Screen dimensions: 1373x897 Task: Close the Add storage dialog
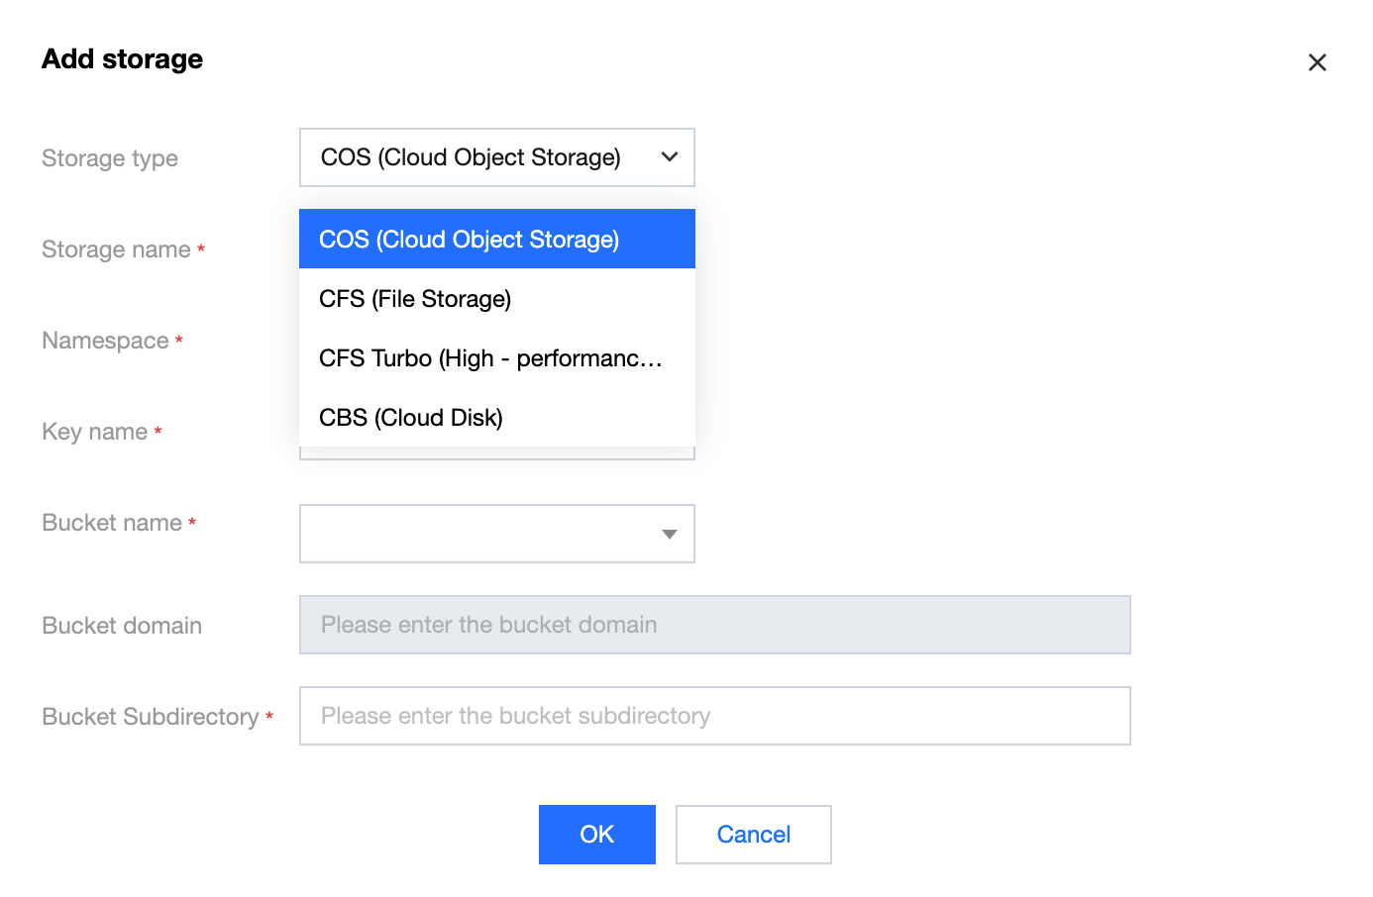click(1317, 62)
